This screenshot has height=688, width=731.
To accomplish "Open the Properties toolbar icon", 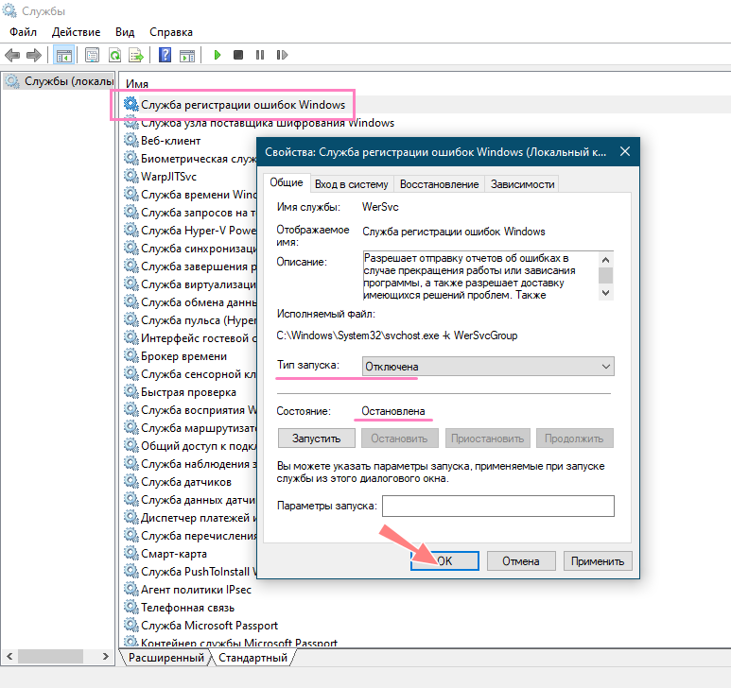I will pyautogui.click(x=93, y=55).
